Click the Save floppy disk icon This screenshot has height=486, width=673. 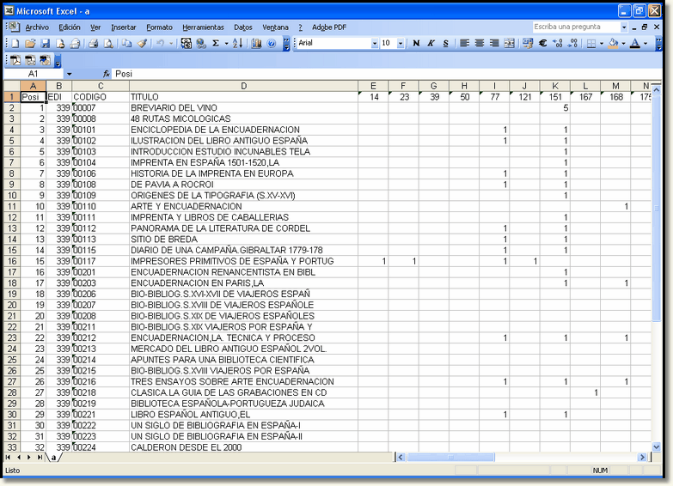click(46, 43)
